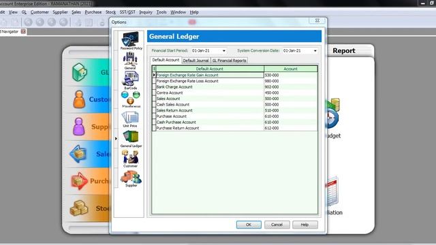Screen dimensions: 436x245
Task: Click Stock module icon in navigator
Action: tap(79, 208)
